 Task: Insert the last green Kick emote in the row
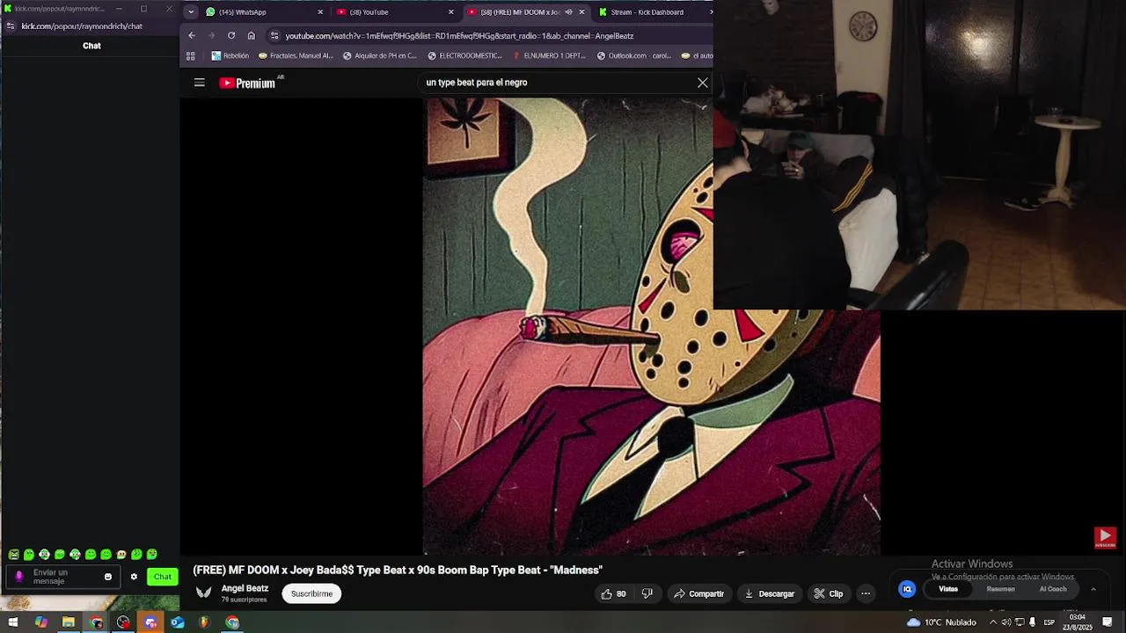(152, 555)
